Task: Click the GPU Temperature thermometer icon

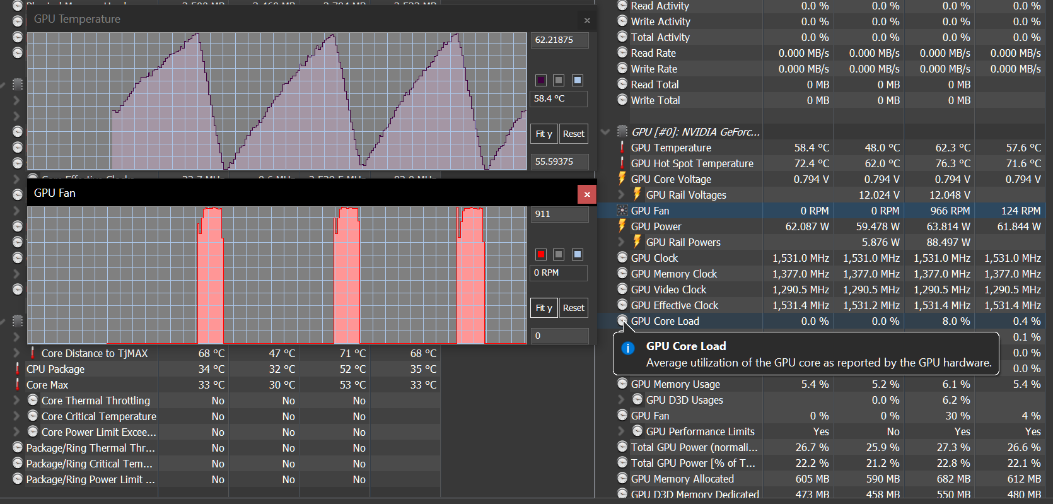Action: 622,148
